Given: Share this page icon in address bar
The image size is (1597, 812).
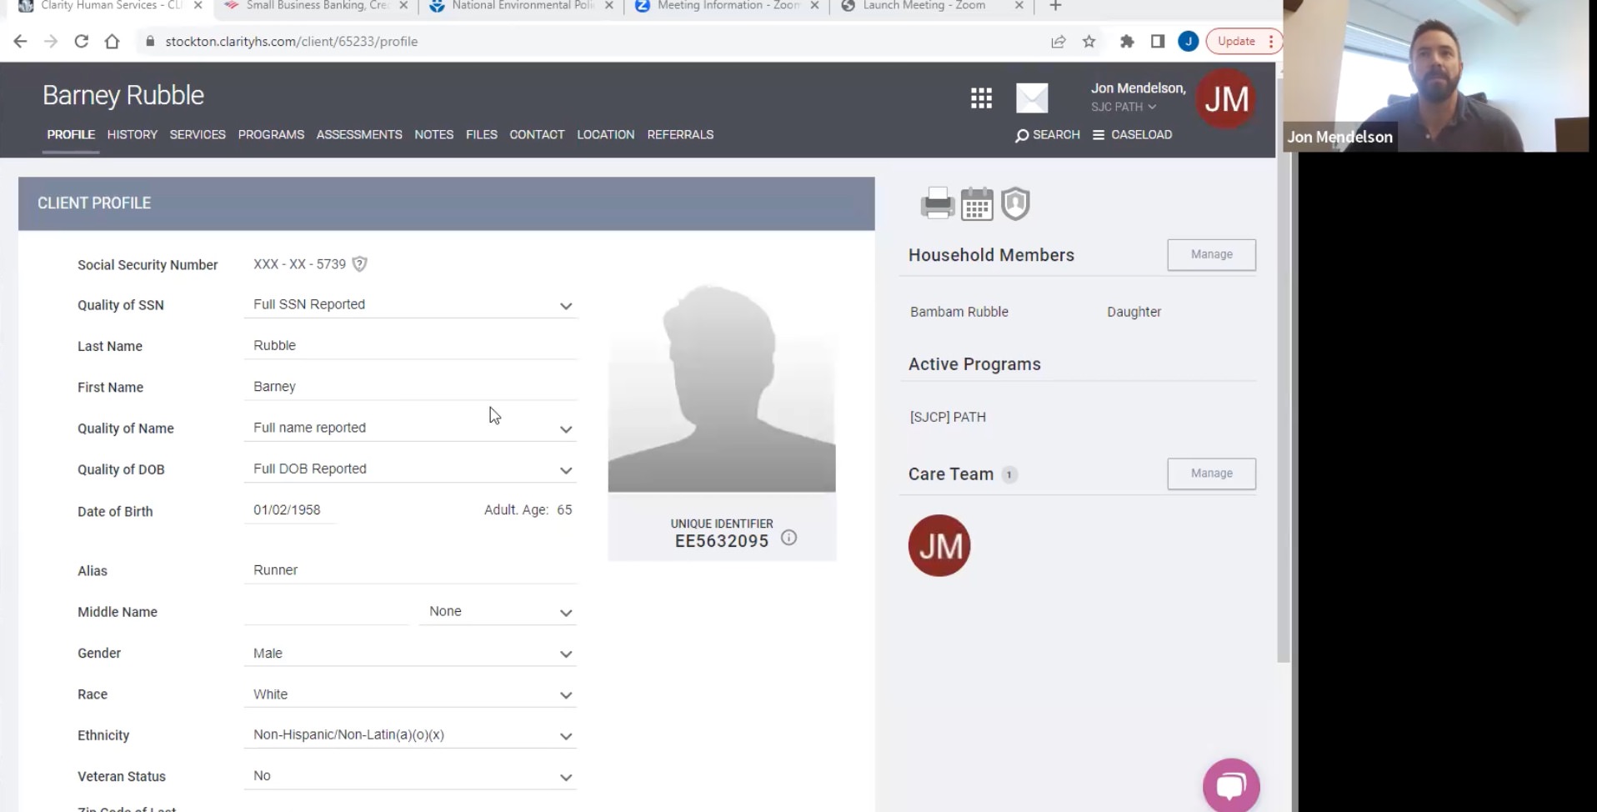Looking at the screenshot, I should (1058, 41).
